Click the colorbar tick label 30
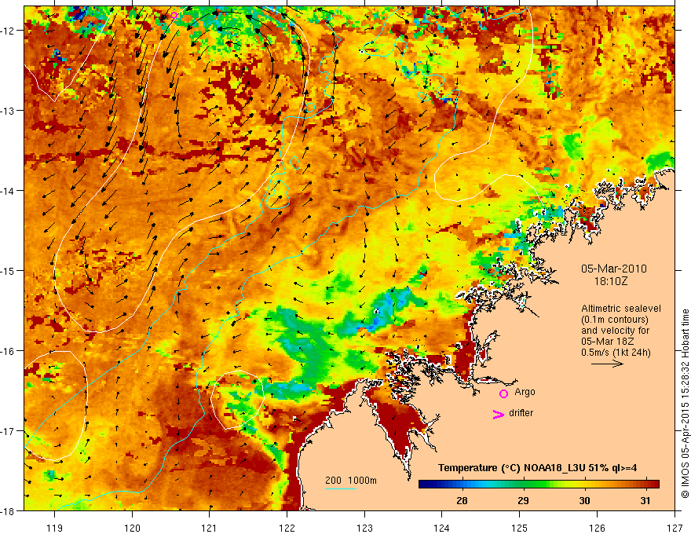 [584, 500]
